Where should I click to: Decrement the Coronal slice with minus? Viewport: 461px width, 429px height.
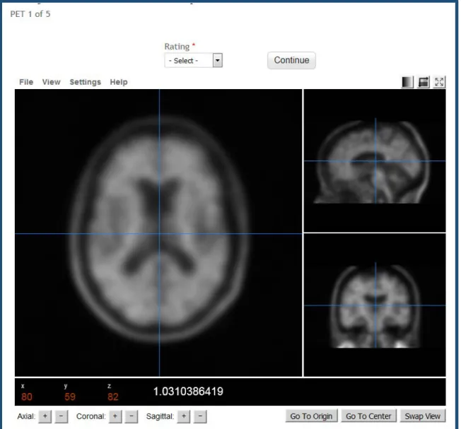132,416
